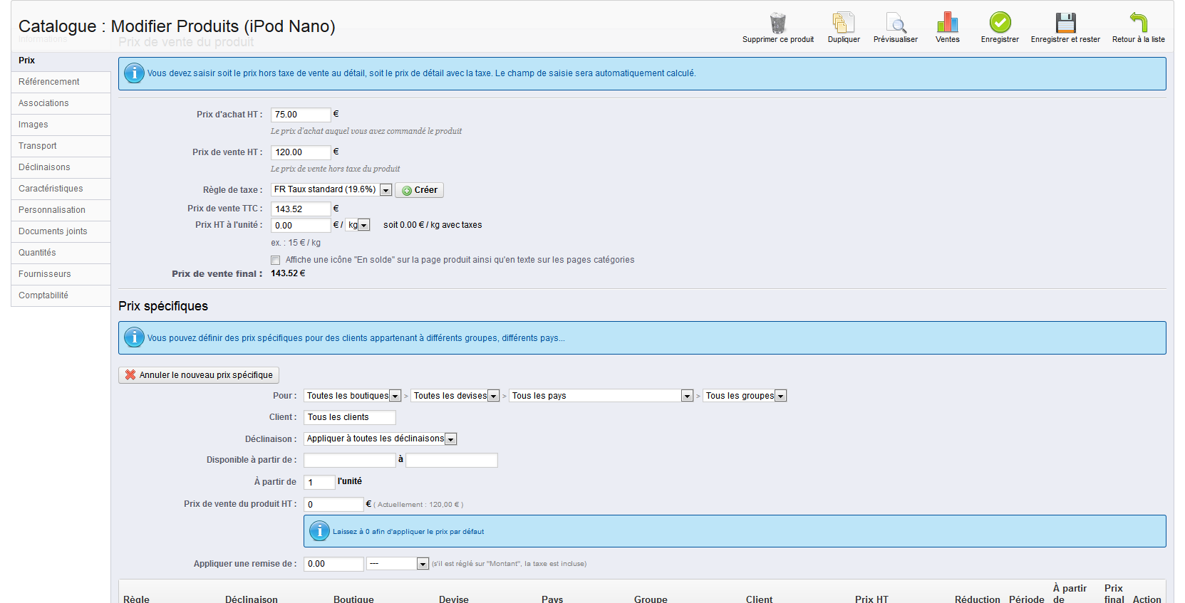Click the Prix de vente du produit HT field
This screenshot has width=1185, height=603.
[333, 505]
